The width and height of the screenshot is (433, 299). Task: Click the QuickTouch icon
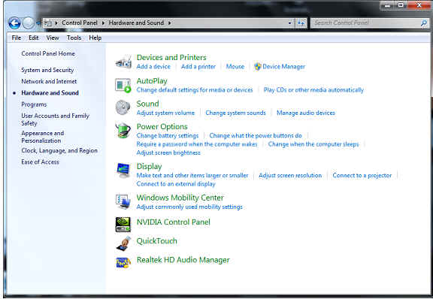(123, 243)
